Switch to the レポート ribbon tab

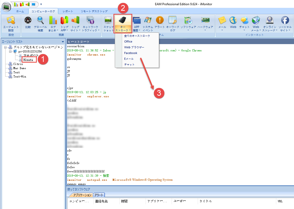68,11
